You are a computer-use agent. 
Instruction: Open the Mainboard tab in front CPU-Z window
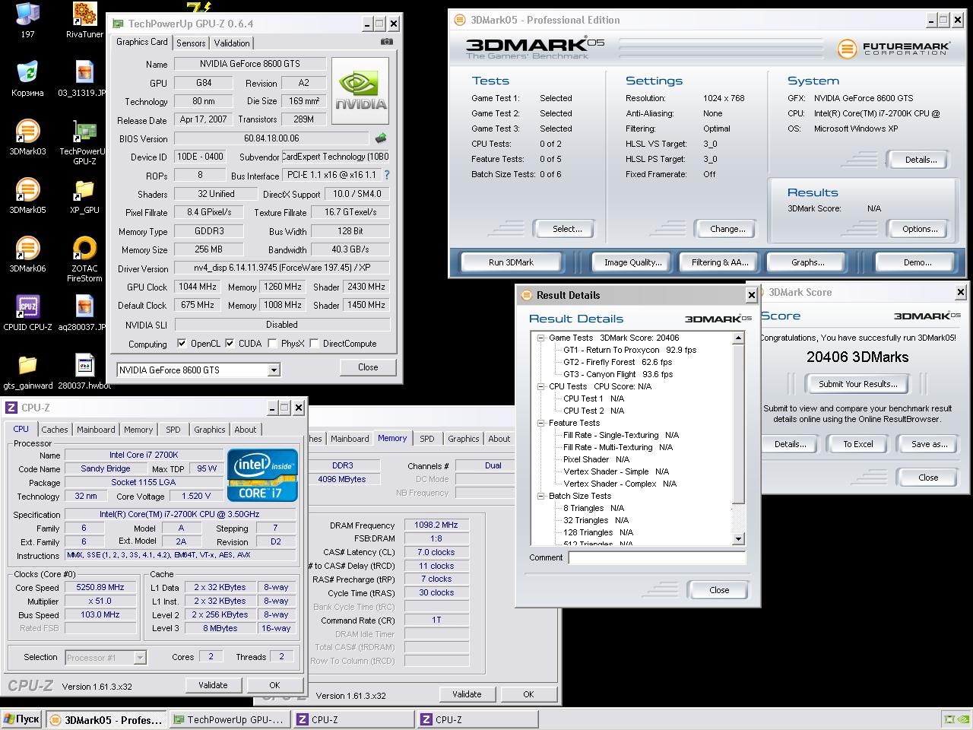(x=96, y=430)
